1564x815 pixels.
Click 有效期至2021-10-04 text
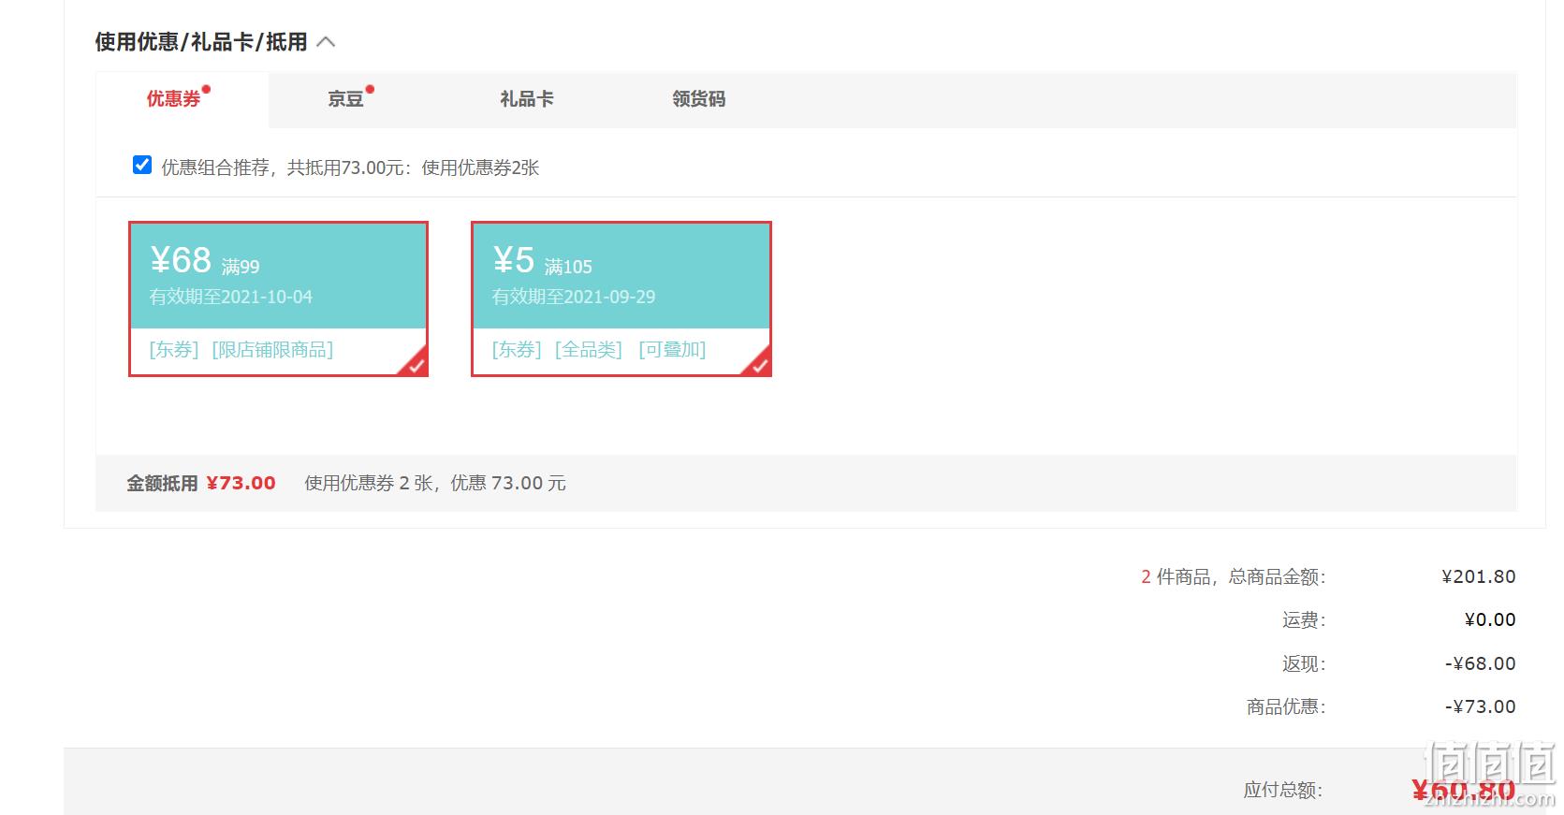click(231, 297)
